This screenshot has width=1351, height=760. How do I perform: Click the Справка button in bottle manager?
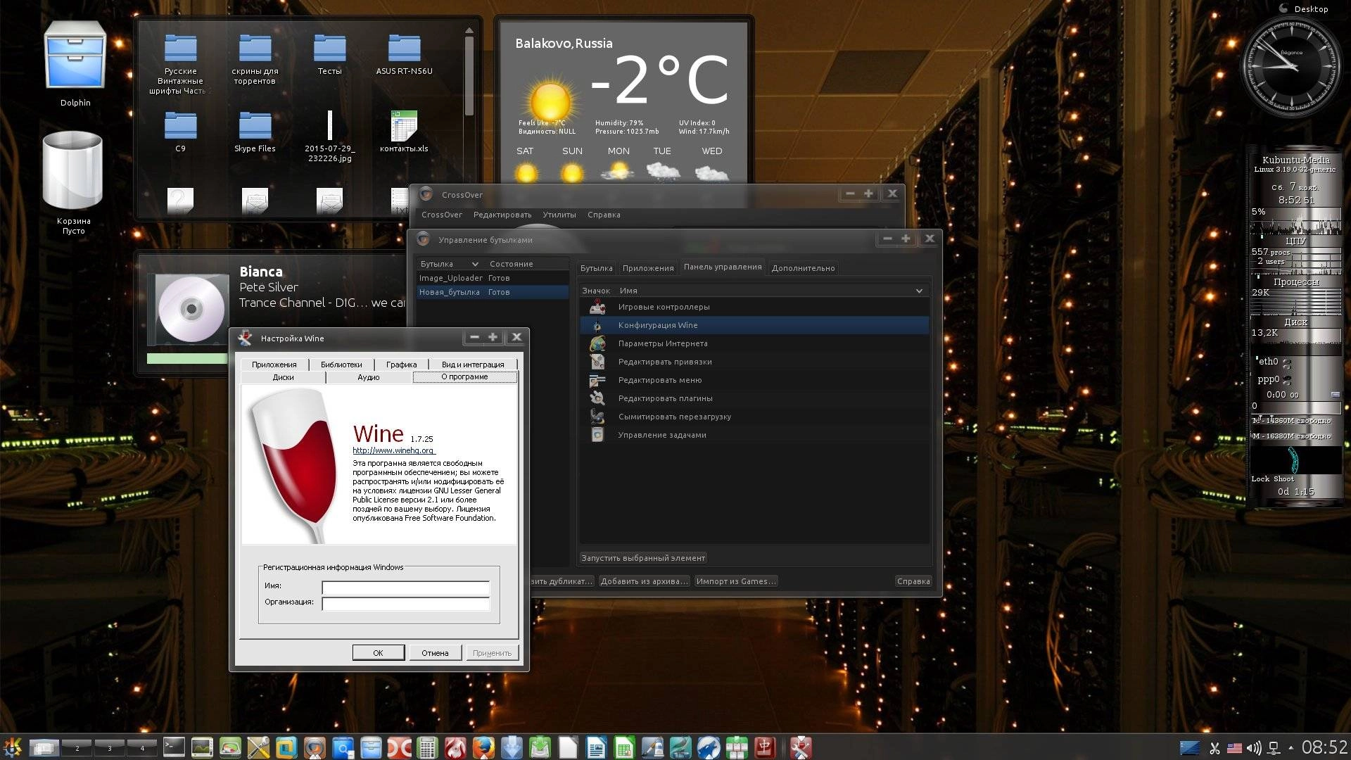pos(913,581)
